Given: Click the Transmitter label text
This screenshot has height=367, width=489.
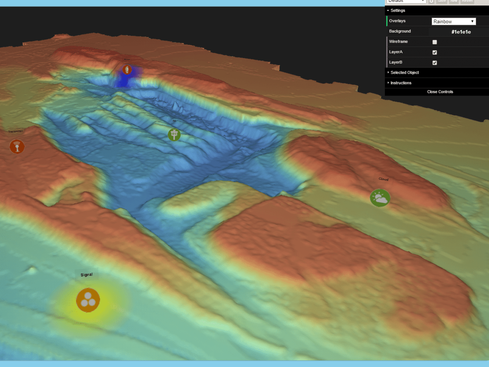Looking at the screenshot, I should tap(15, 131).
